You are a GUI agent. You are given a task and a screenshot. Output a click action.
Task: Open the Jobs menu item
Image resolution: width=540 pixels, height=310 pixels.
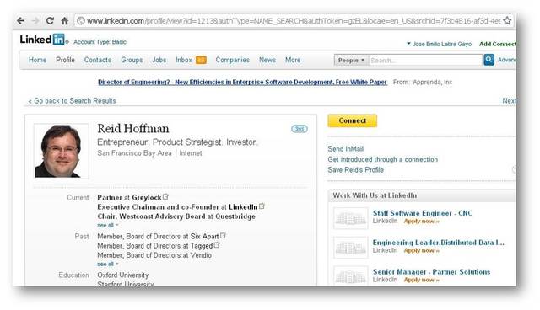tap(159, 60)
